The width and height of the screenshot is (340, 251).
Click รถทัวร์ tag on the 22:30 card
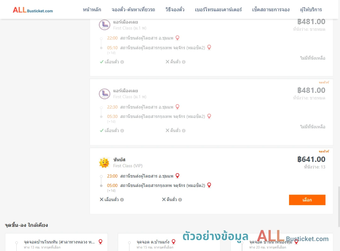pos(324,83)
